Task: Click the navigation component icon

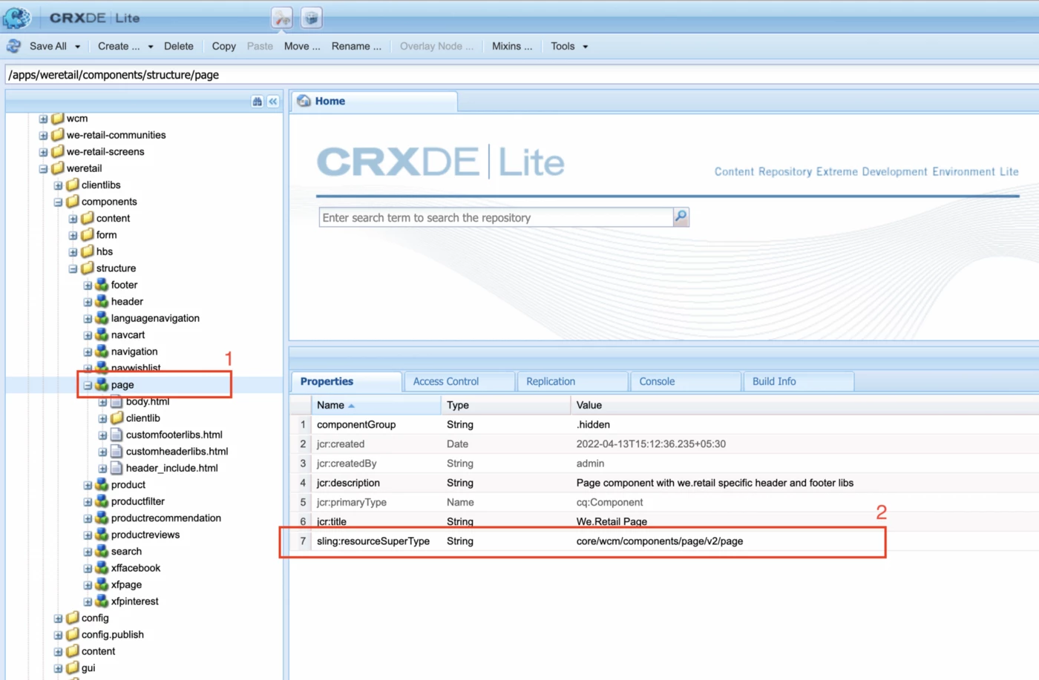Action: click(x=102, y=351)
